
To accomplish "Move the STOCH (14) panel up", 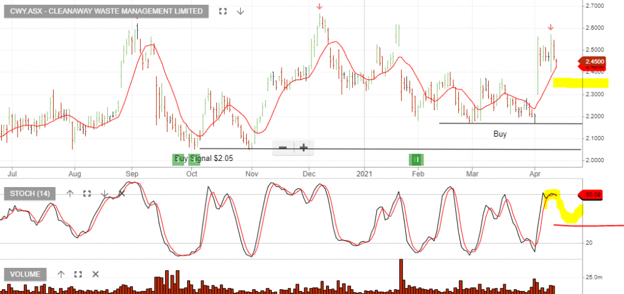I will pyautogui.click(x=70, y=194).
